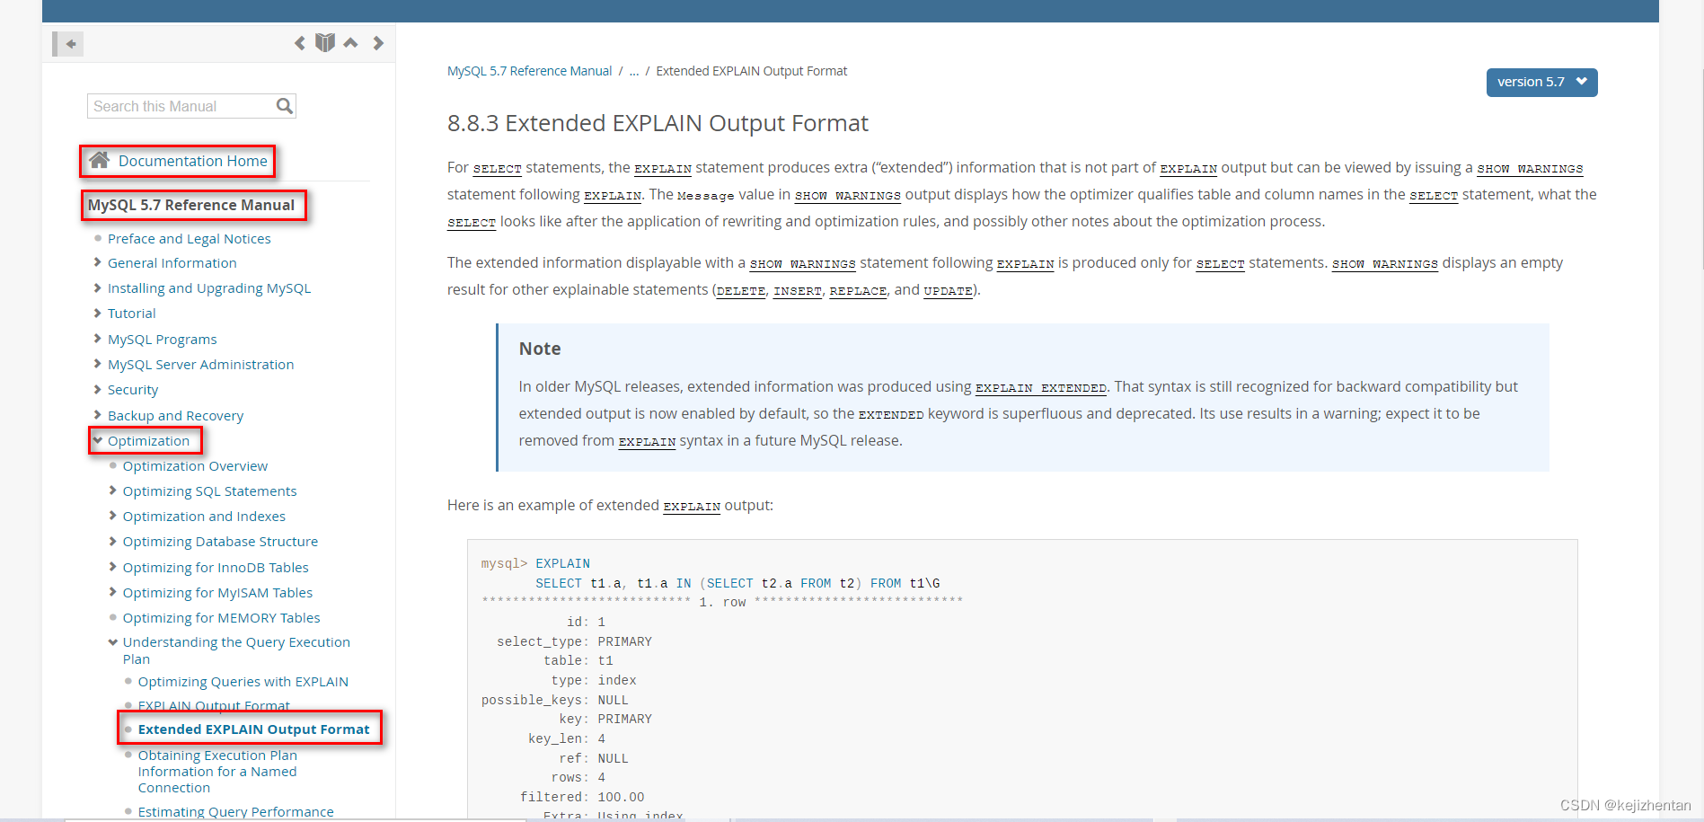Open Tutorial section
Image resolution: width=1704 pixels, height=822 pixels.
[132, 313]
